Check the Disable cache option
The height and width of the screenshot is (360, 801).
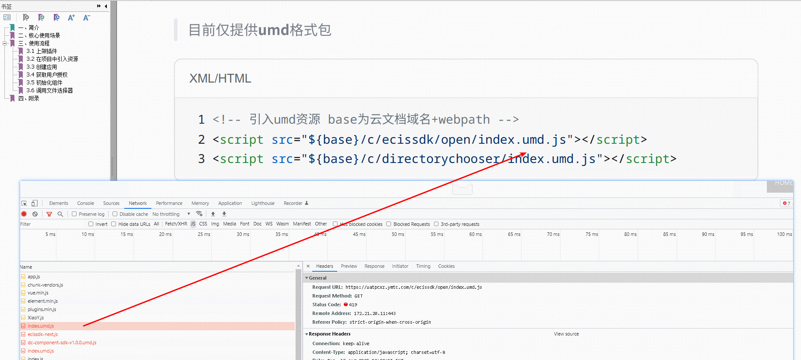115,214
